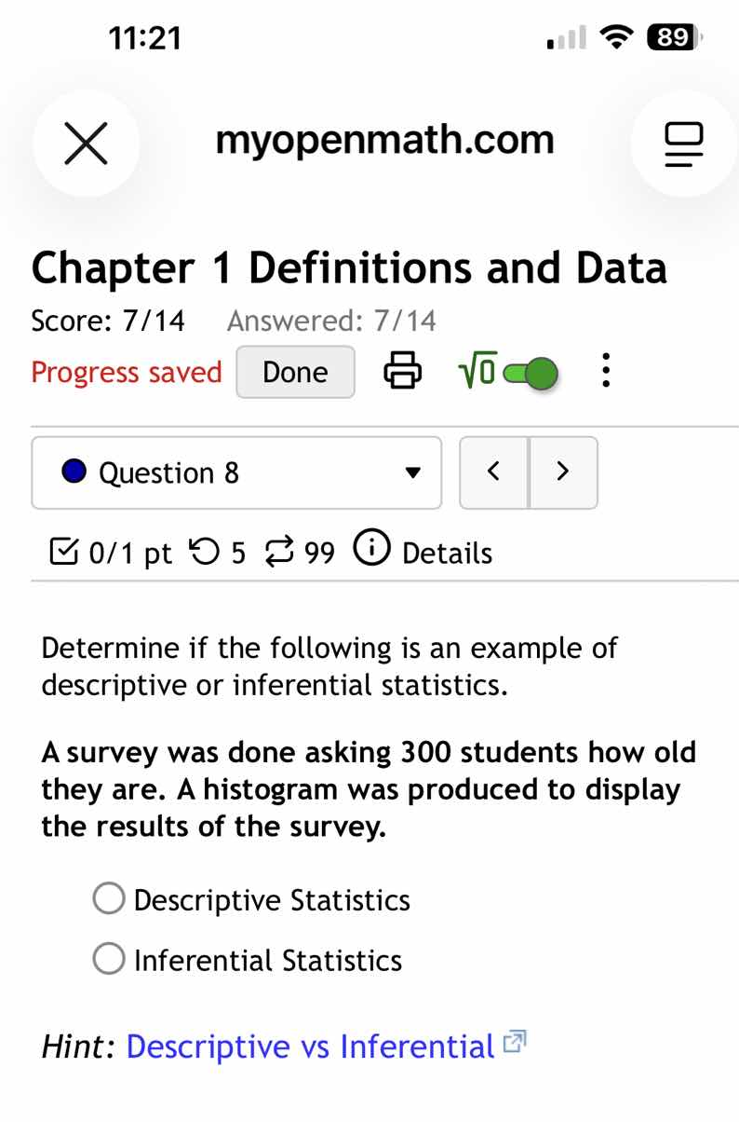Select the Inferential Statistics option

pyautogui.click(x=108, y=958)
